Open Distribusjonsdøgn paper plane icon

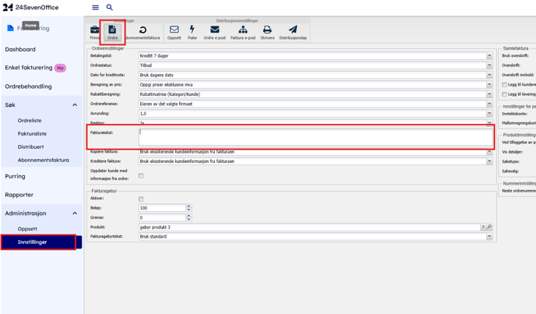[x=293, y=32]
